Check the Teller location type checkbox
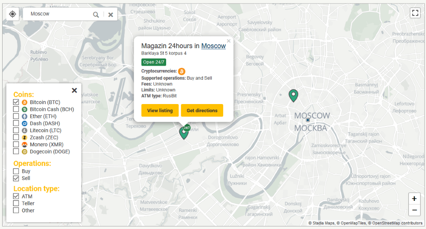 point(16,203)
